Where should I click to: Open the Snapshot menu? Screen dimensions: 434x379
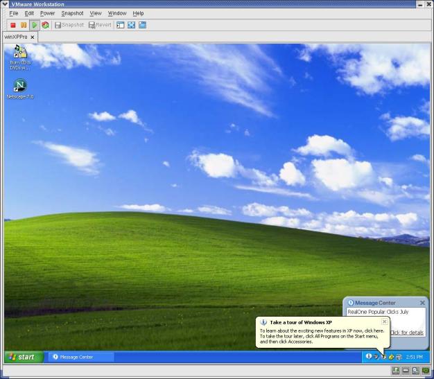(x=72, y=13)
